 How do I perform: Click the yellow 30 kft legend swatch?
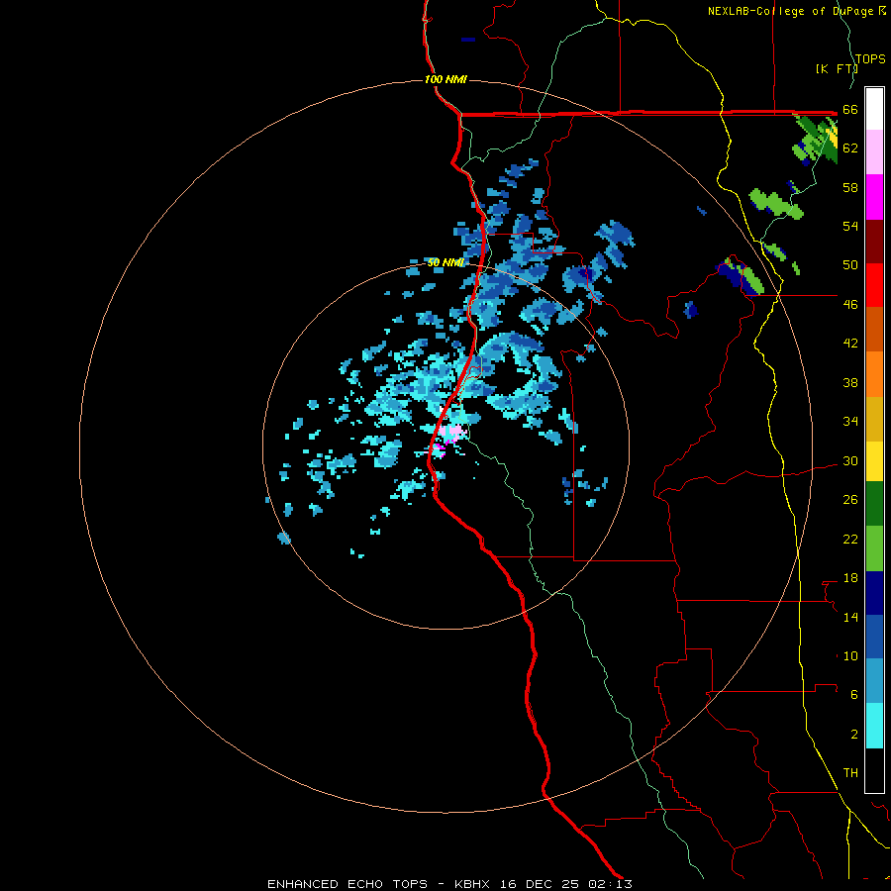point(874,460)
